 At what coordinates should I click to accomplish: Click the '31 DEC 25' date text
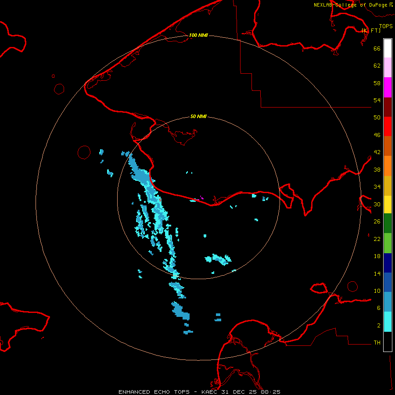click(240, 392)
